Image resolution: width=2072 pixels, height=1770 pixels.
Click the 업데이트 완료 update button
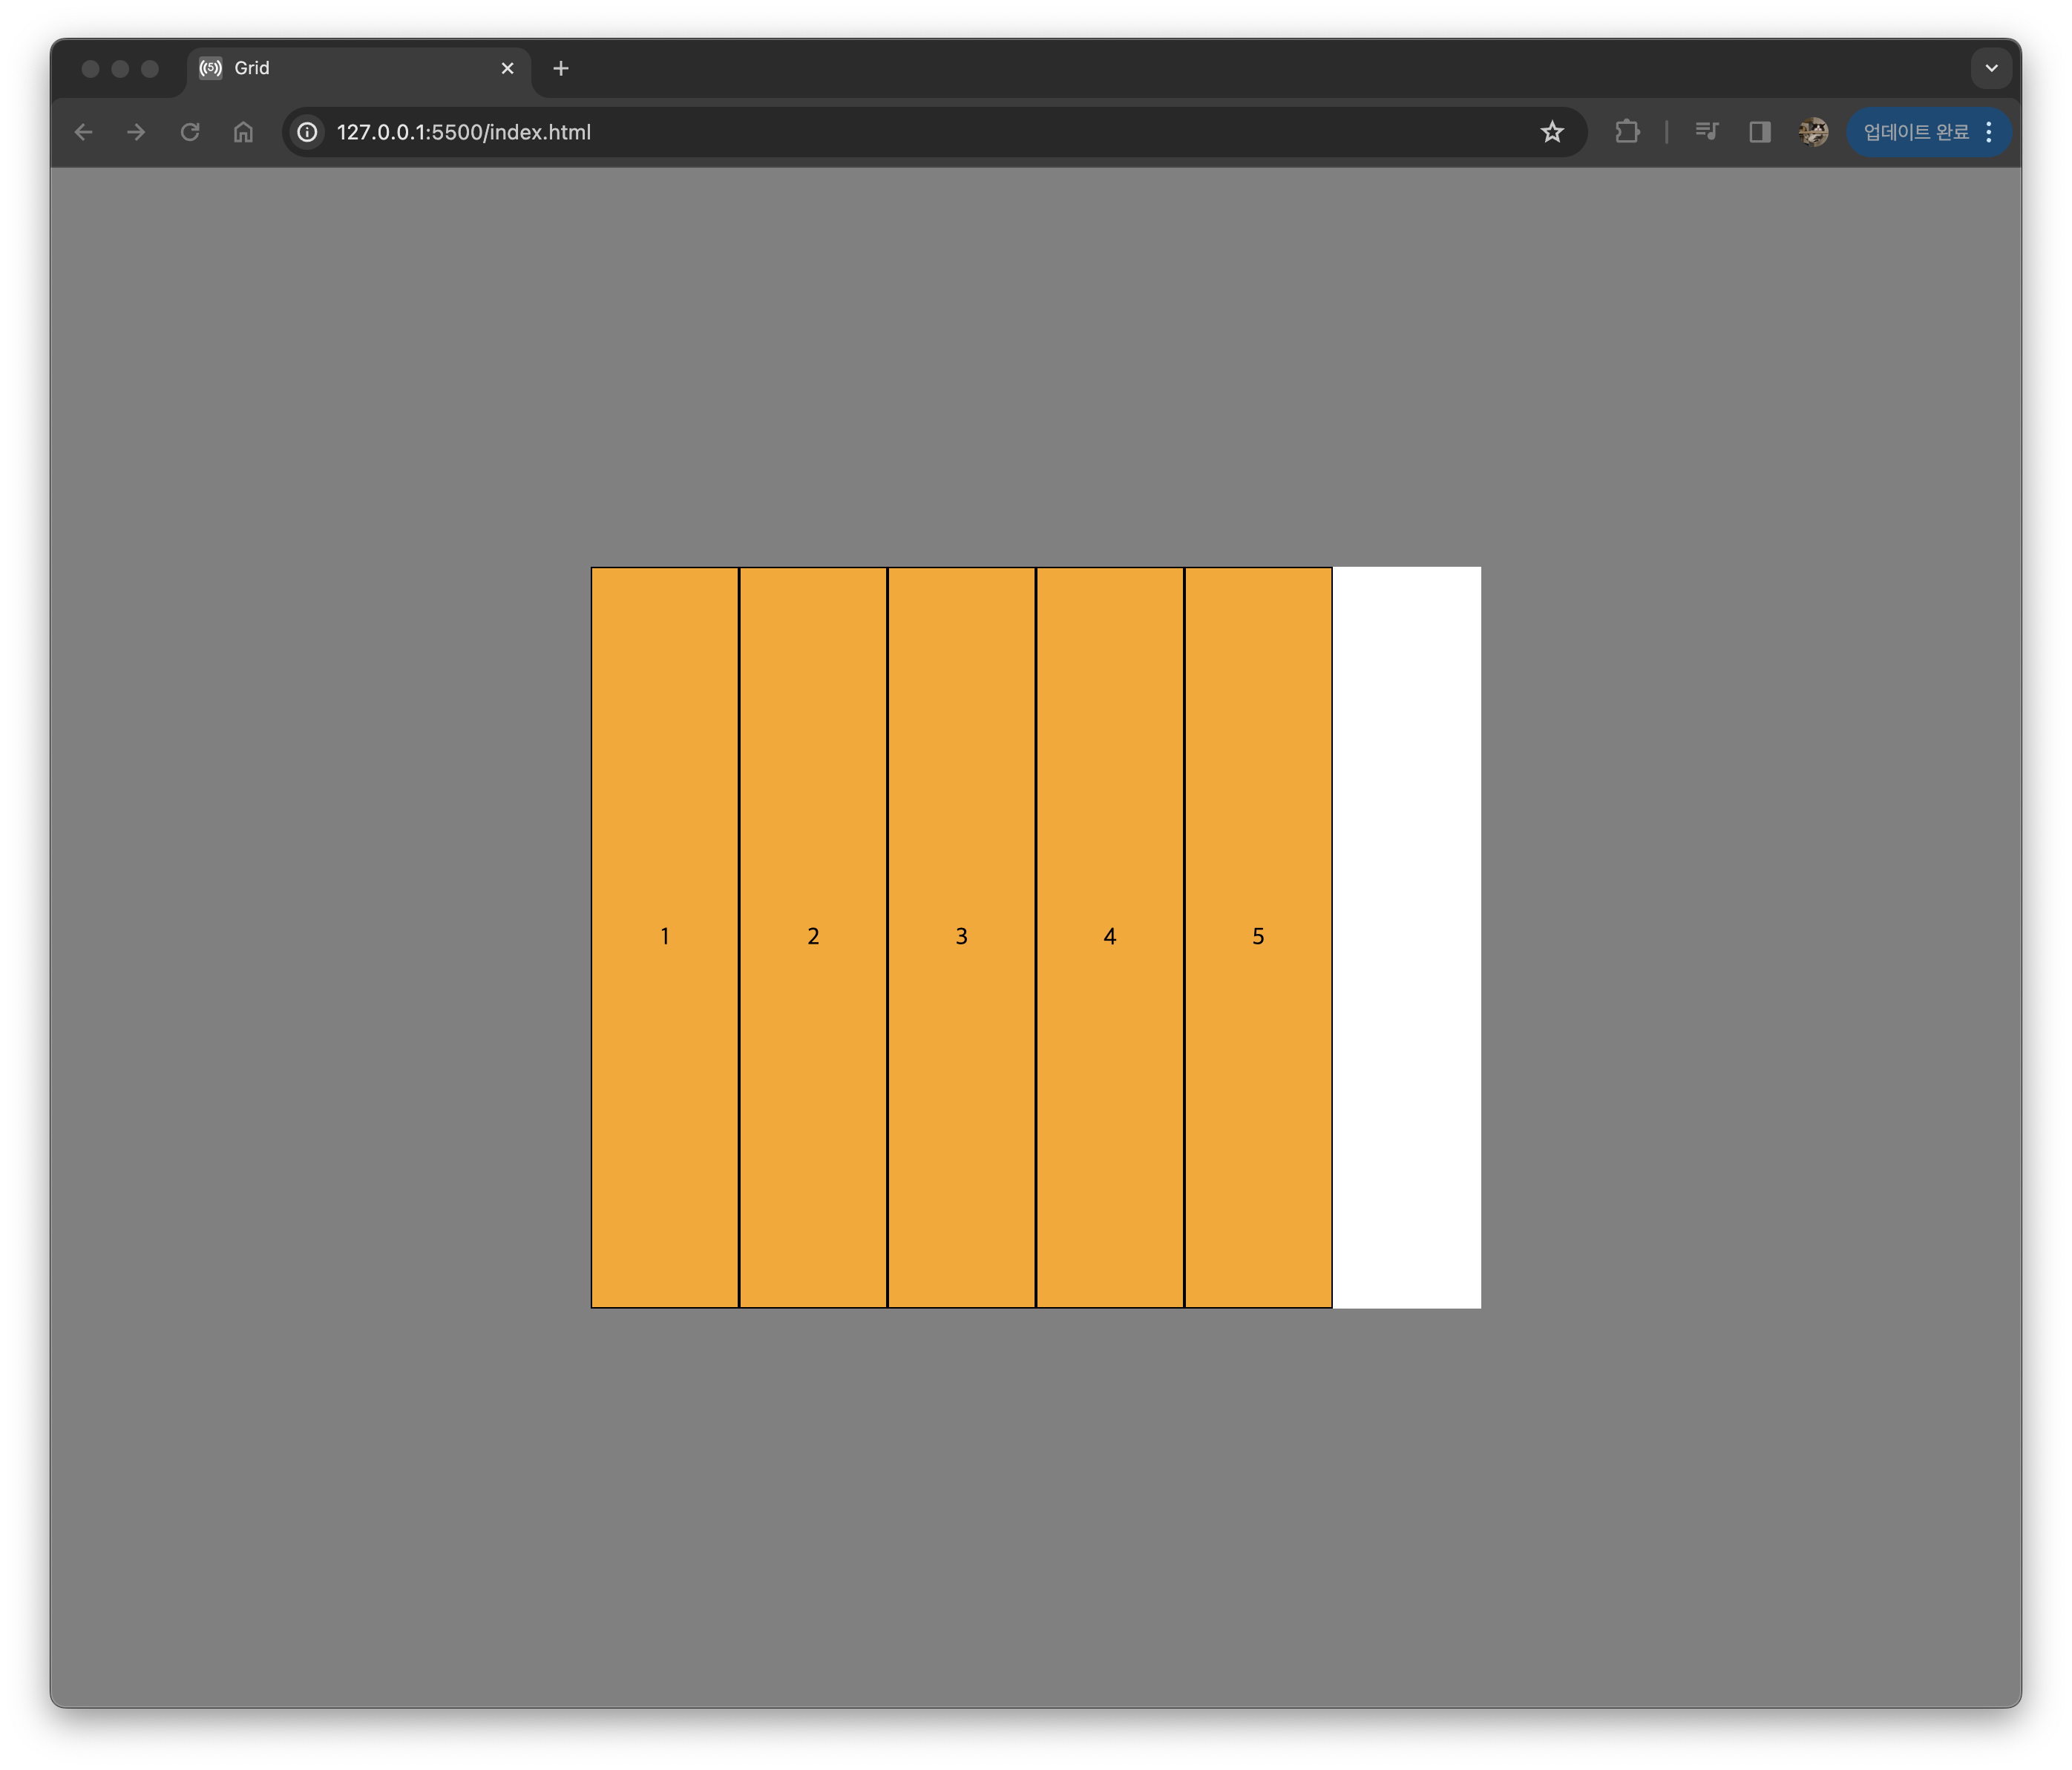point(1915,132)
